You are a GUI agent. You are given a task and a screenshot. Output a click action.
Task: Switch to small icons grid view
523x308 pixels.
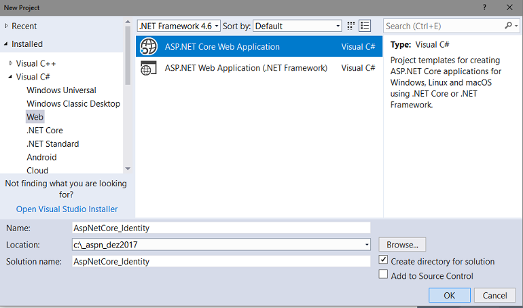[x=350, y=26]
